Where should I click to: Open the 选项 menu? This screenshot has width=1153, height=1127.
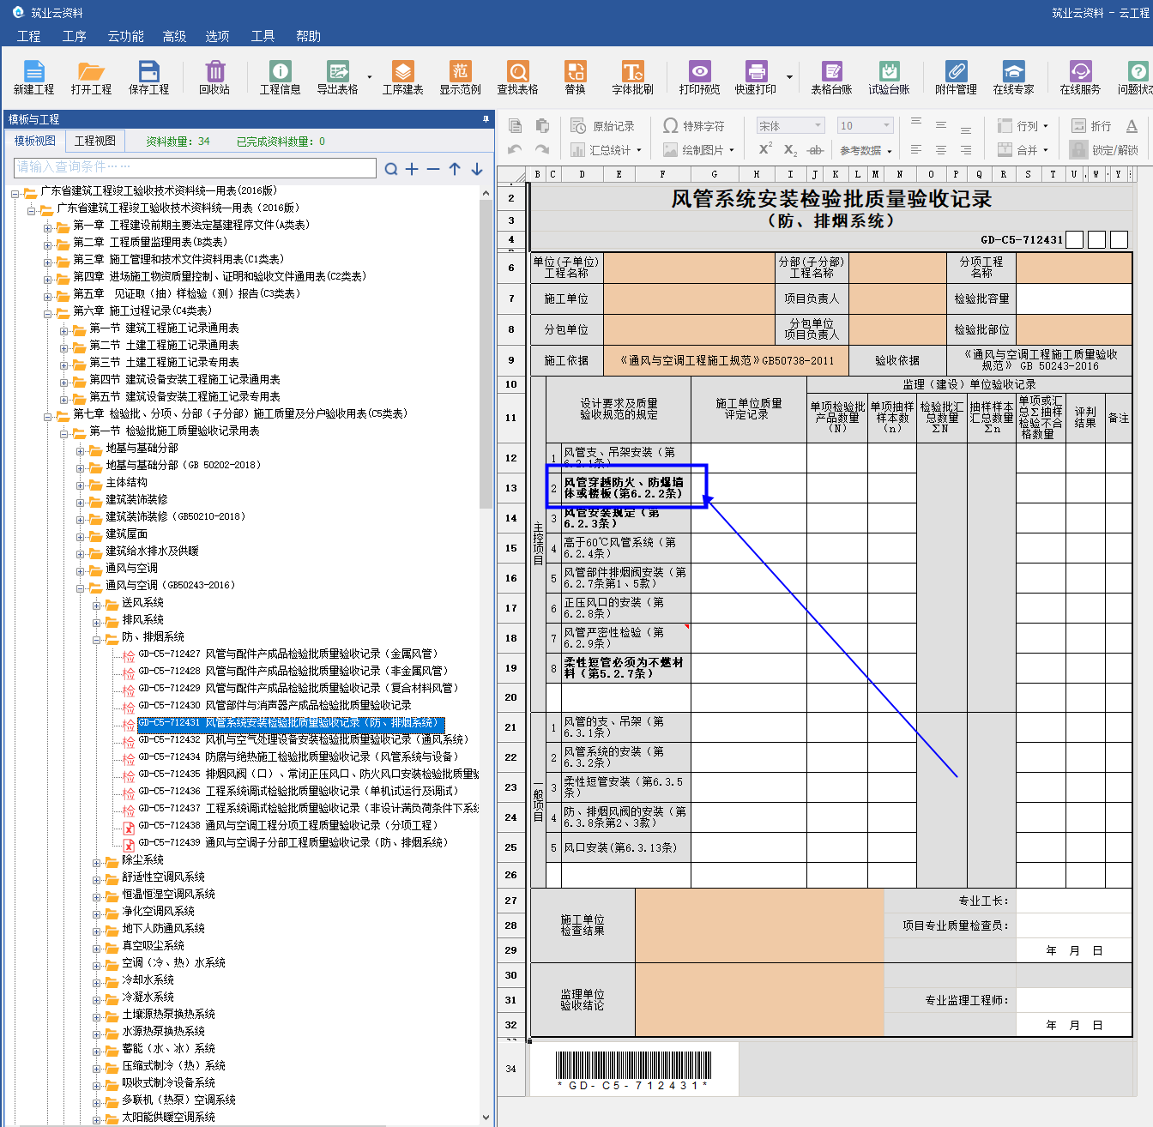pos(217,36)
